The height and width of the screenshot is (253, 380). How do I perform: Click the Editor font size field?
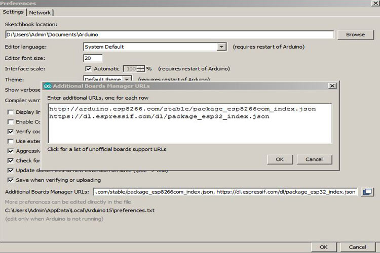coord(93,58)
